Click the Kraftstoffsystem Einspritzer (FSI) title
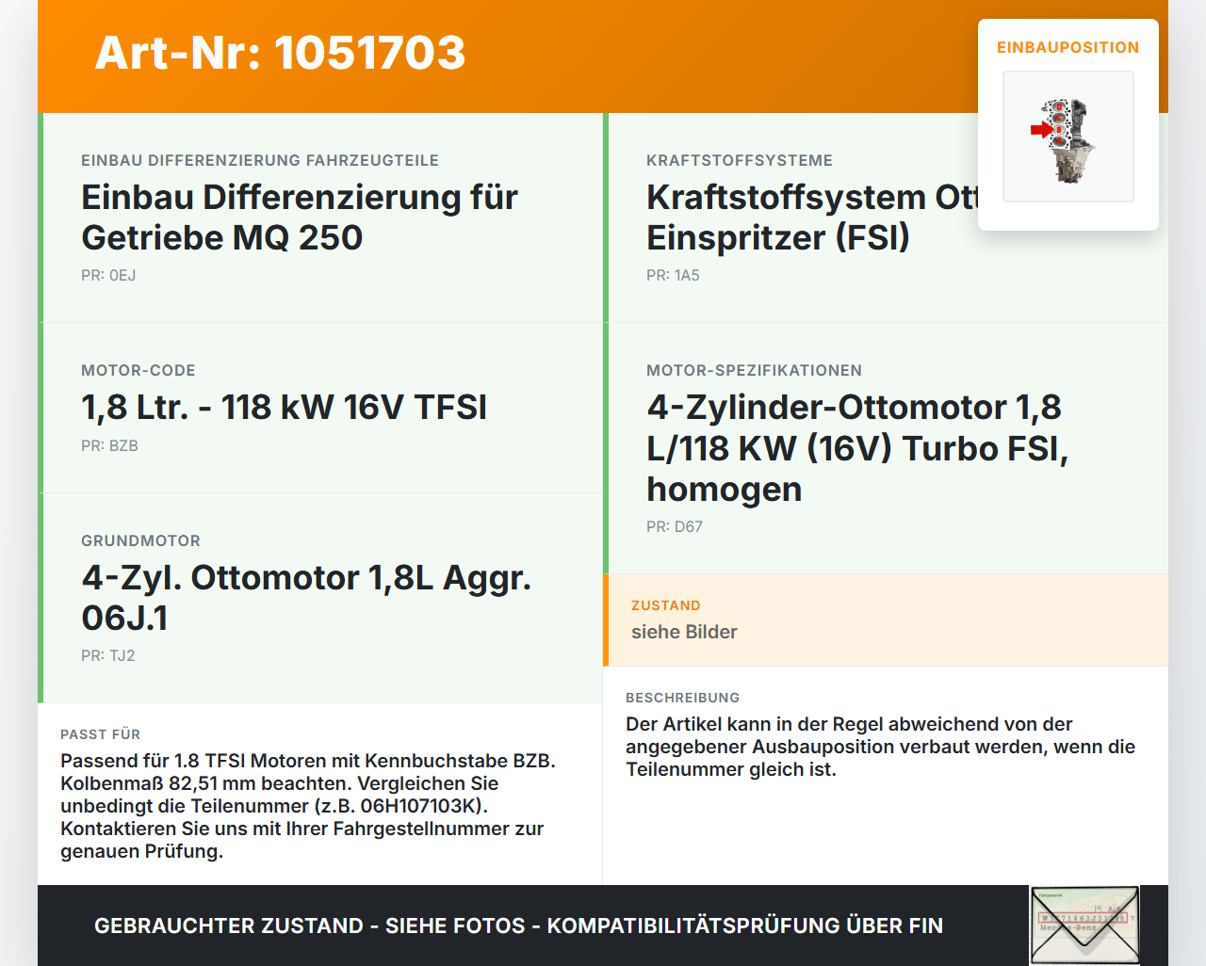1206x966 pixels. pyautogui.click(x=812, y=217)
